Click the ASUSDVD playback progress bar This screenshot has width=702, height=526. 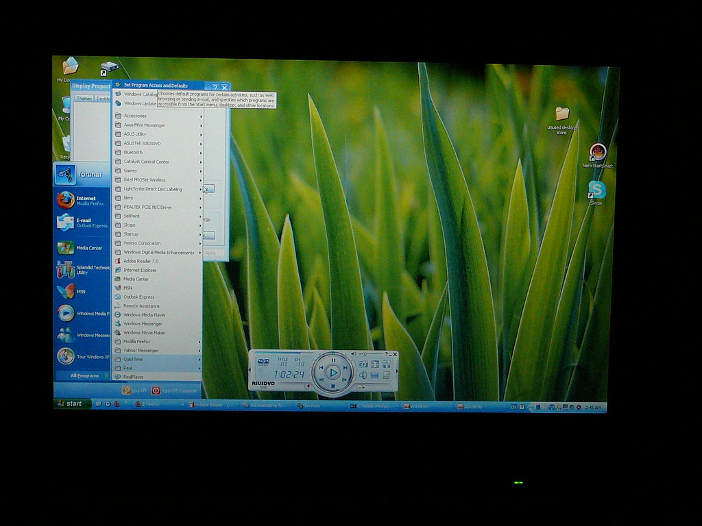(285, 353)
